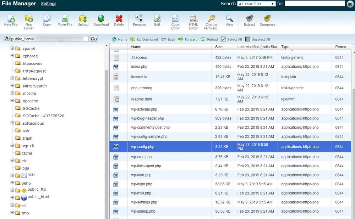Expand the .opcache folder
The image size is (355, 219).
[12, 100]
